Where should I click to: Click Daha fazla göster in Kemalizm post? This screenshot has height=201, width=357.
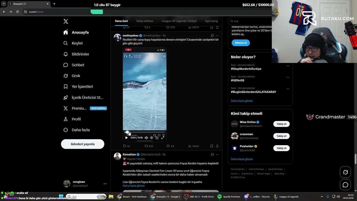[134, 186]
